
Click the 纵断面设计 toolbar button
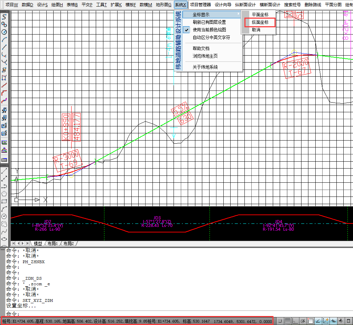click(x=245, y=5)
